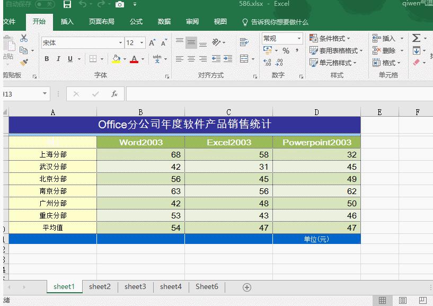Click the new sheet plus button
This screenshot has height=306, width=433.
246,286
